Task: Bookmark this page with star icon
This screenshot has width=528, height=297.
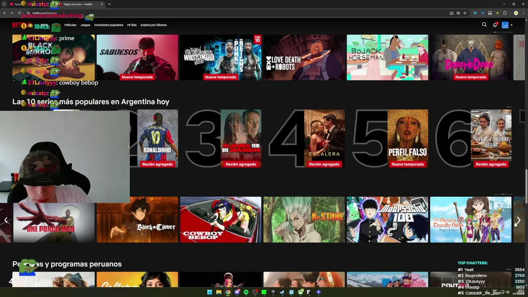Action: click(465, 13)
